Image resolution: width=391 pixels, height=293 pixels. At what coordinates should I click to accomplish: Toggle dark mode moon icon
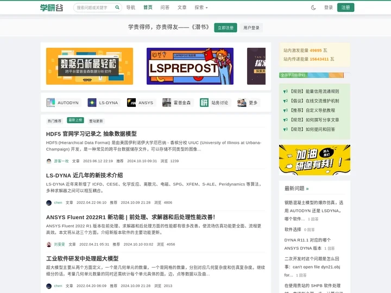coord(313,8)
